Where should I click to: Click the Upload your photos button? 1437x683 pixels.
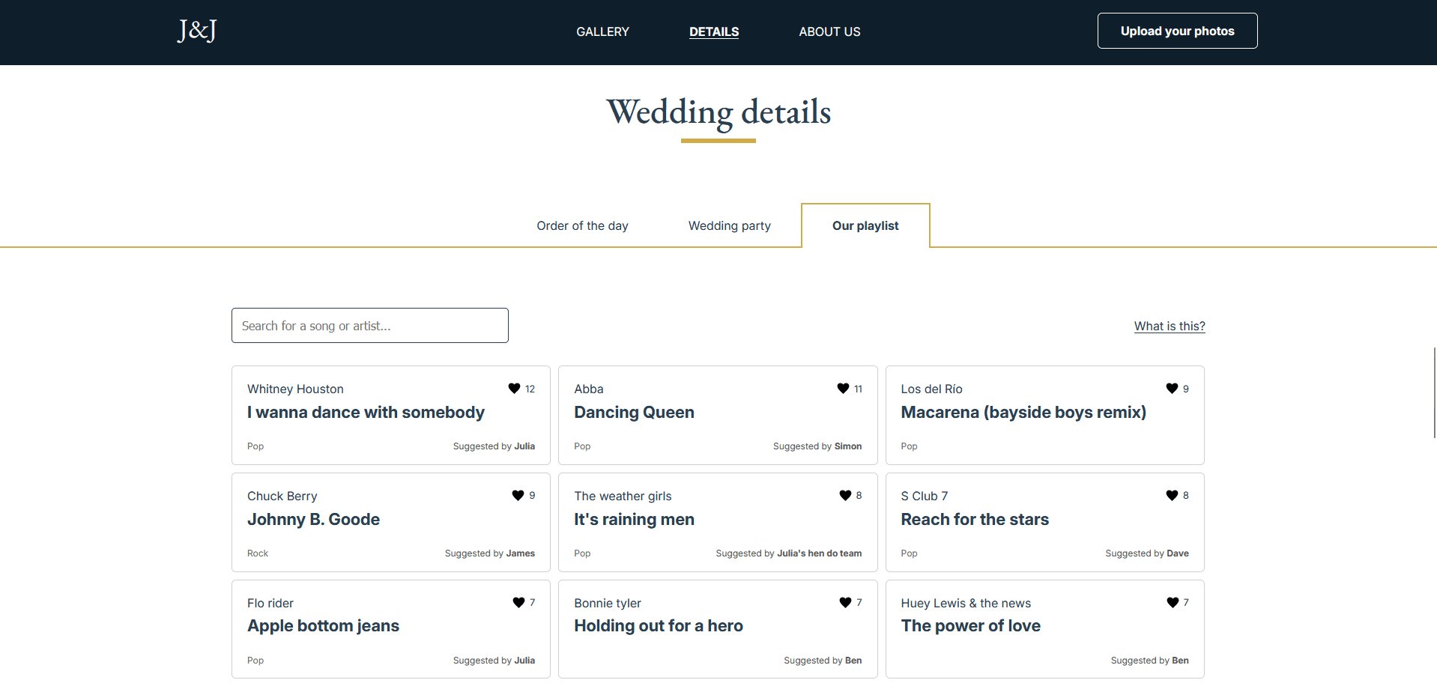1177,31
